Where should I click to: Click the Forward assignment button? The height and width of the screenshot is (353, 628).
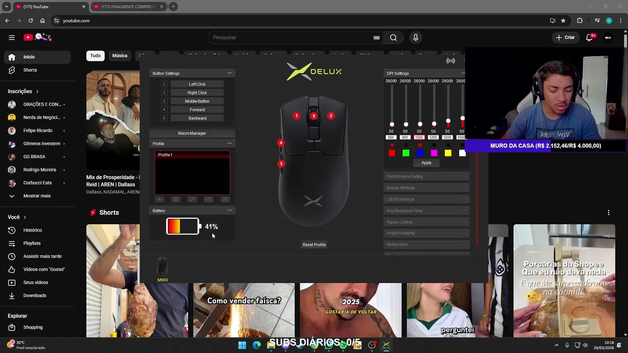coord(197,110)
